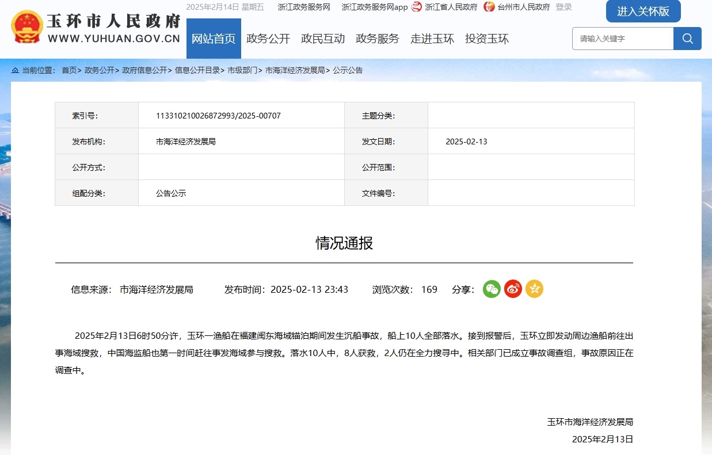This screenshot has height=455, width=712.
Task: Click the 市海洋经济发展局 breadcrumb link
Action: pos(295,70)
